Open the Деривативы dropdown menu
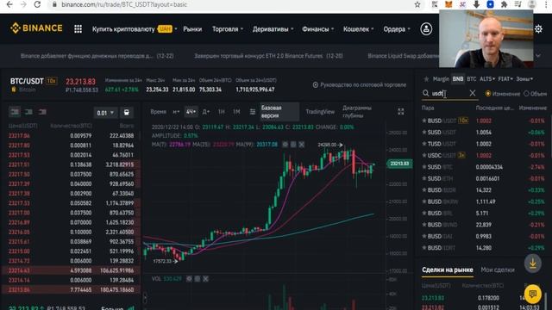This screenshot has width=552, height=310. point(273,29)
